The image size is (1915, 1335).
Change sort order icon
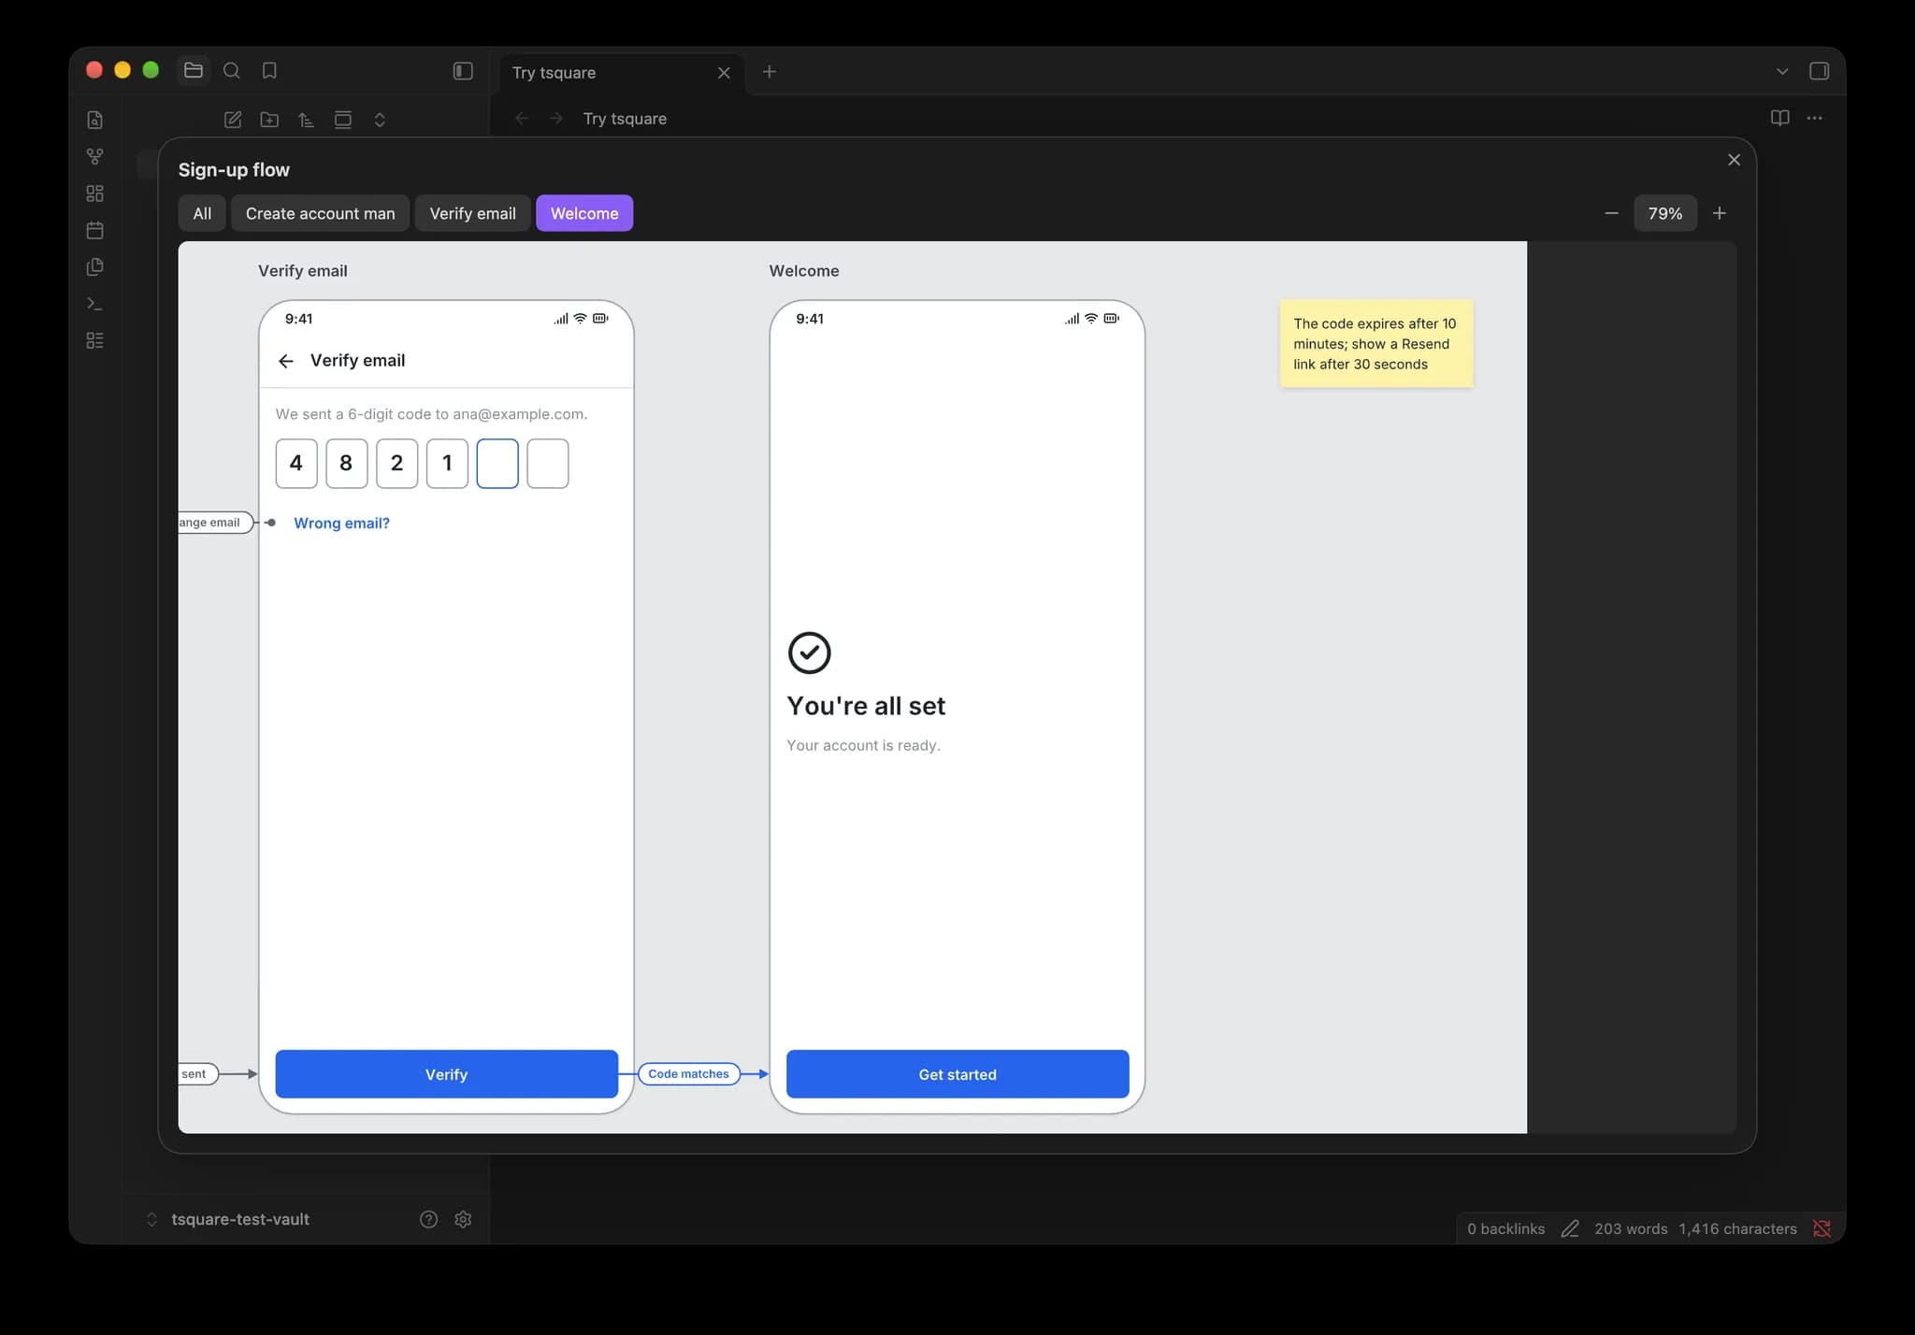[x=306, y=120]
